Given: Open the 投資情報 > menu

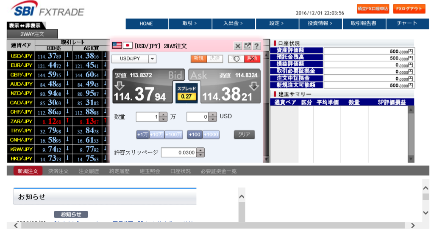Looking at the screenshot, I should coord(320,24).
